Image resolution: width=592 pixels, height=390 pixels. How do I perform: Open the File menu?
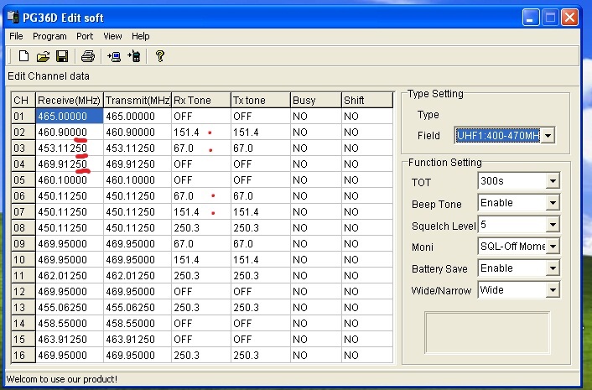(x=16, y=36)
